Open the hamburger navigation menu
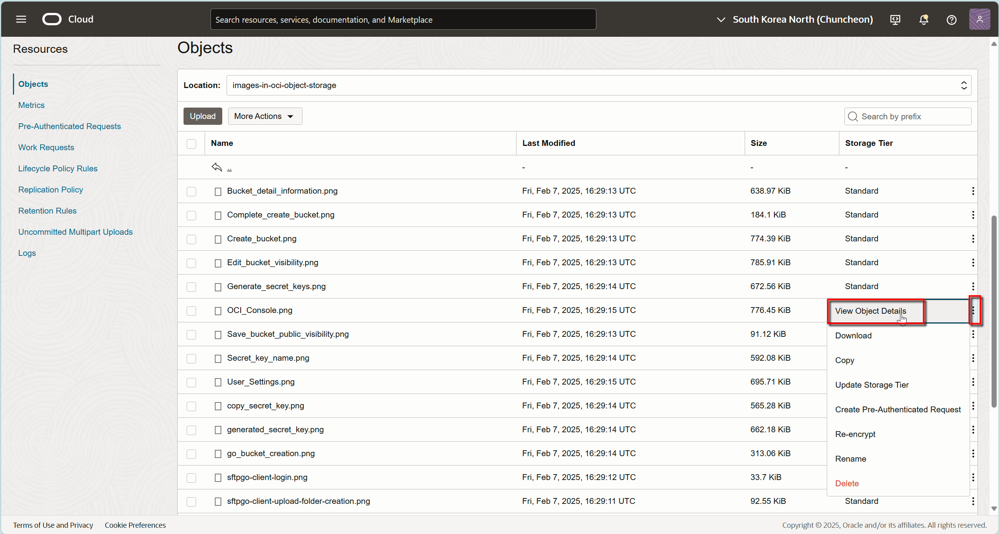The width and height of the screenshot is (999, 534). pyautogui.click(x=21, y=19)
